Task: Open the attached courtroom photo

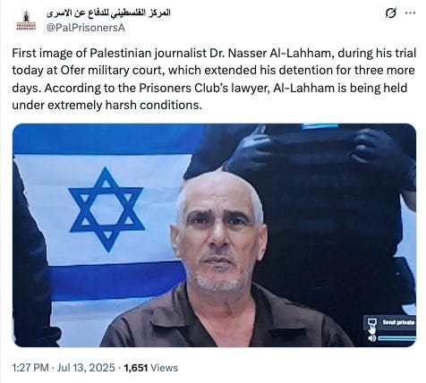Action: [x=214, y=235]
